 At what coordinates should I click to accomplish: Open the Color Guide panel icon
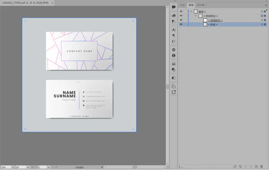click(173, 21)
